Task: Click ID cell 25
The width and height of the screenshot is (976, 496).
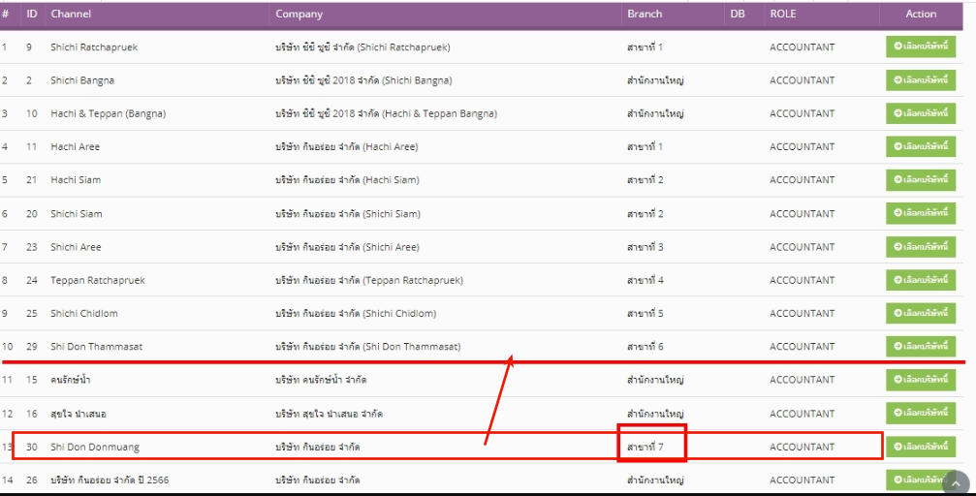Action: point(32,313)
